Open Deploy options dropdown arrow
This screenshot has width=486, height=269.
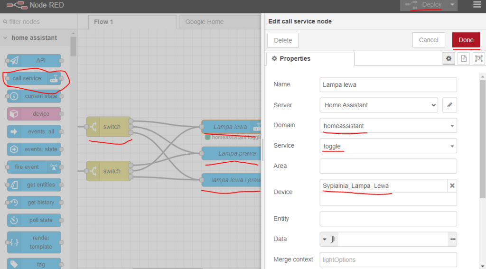click(x=452, y=5)
